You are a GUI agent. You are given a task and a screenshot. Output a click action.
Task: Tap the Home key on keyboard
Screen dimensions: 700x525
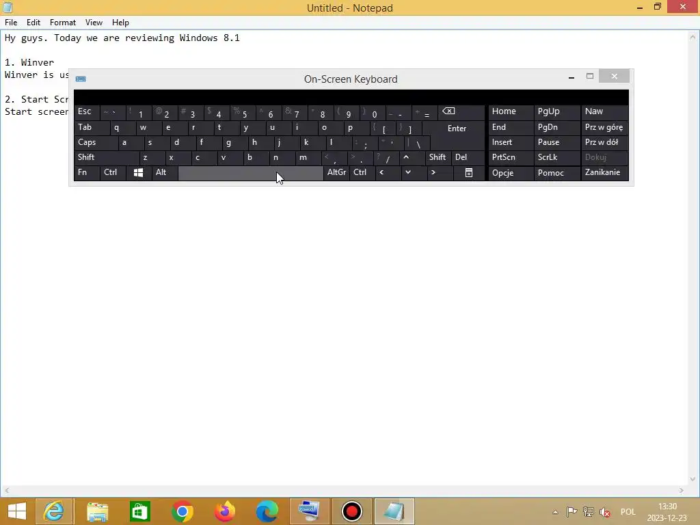511,111
